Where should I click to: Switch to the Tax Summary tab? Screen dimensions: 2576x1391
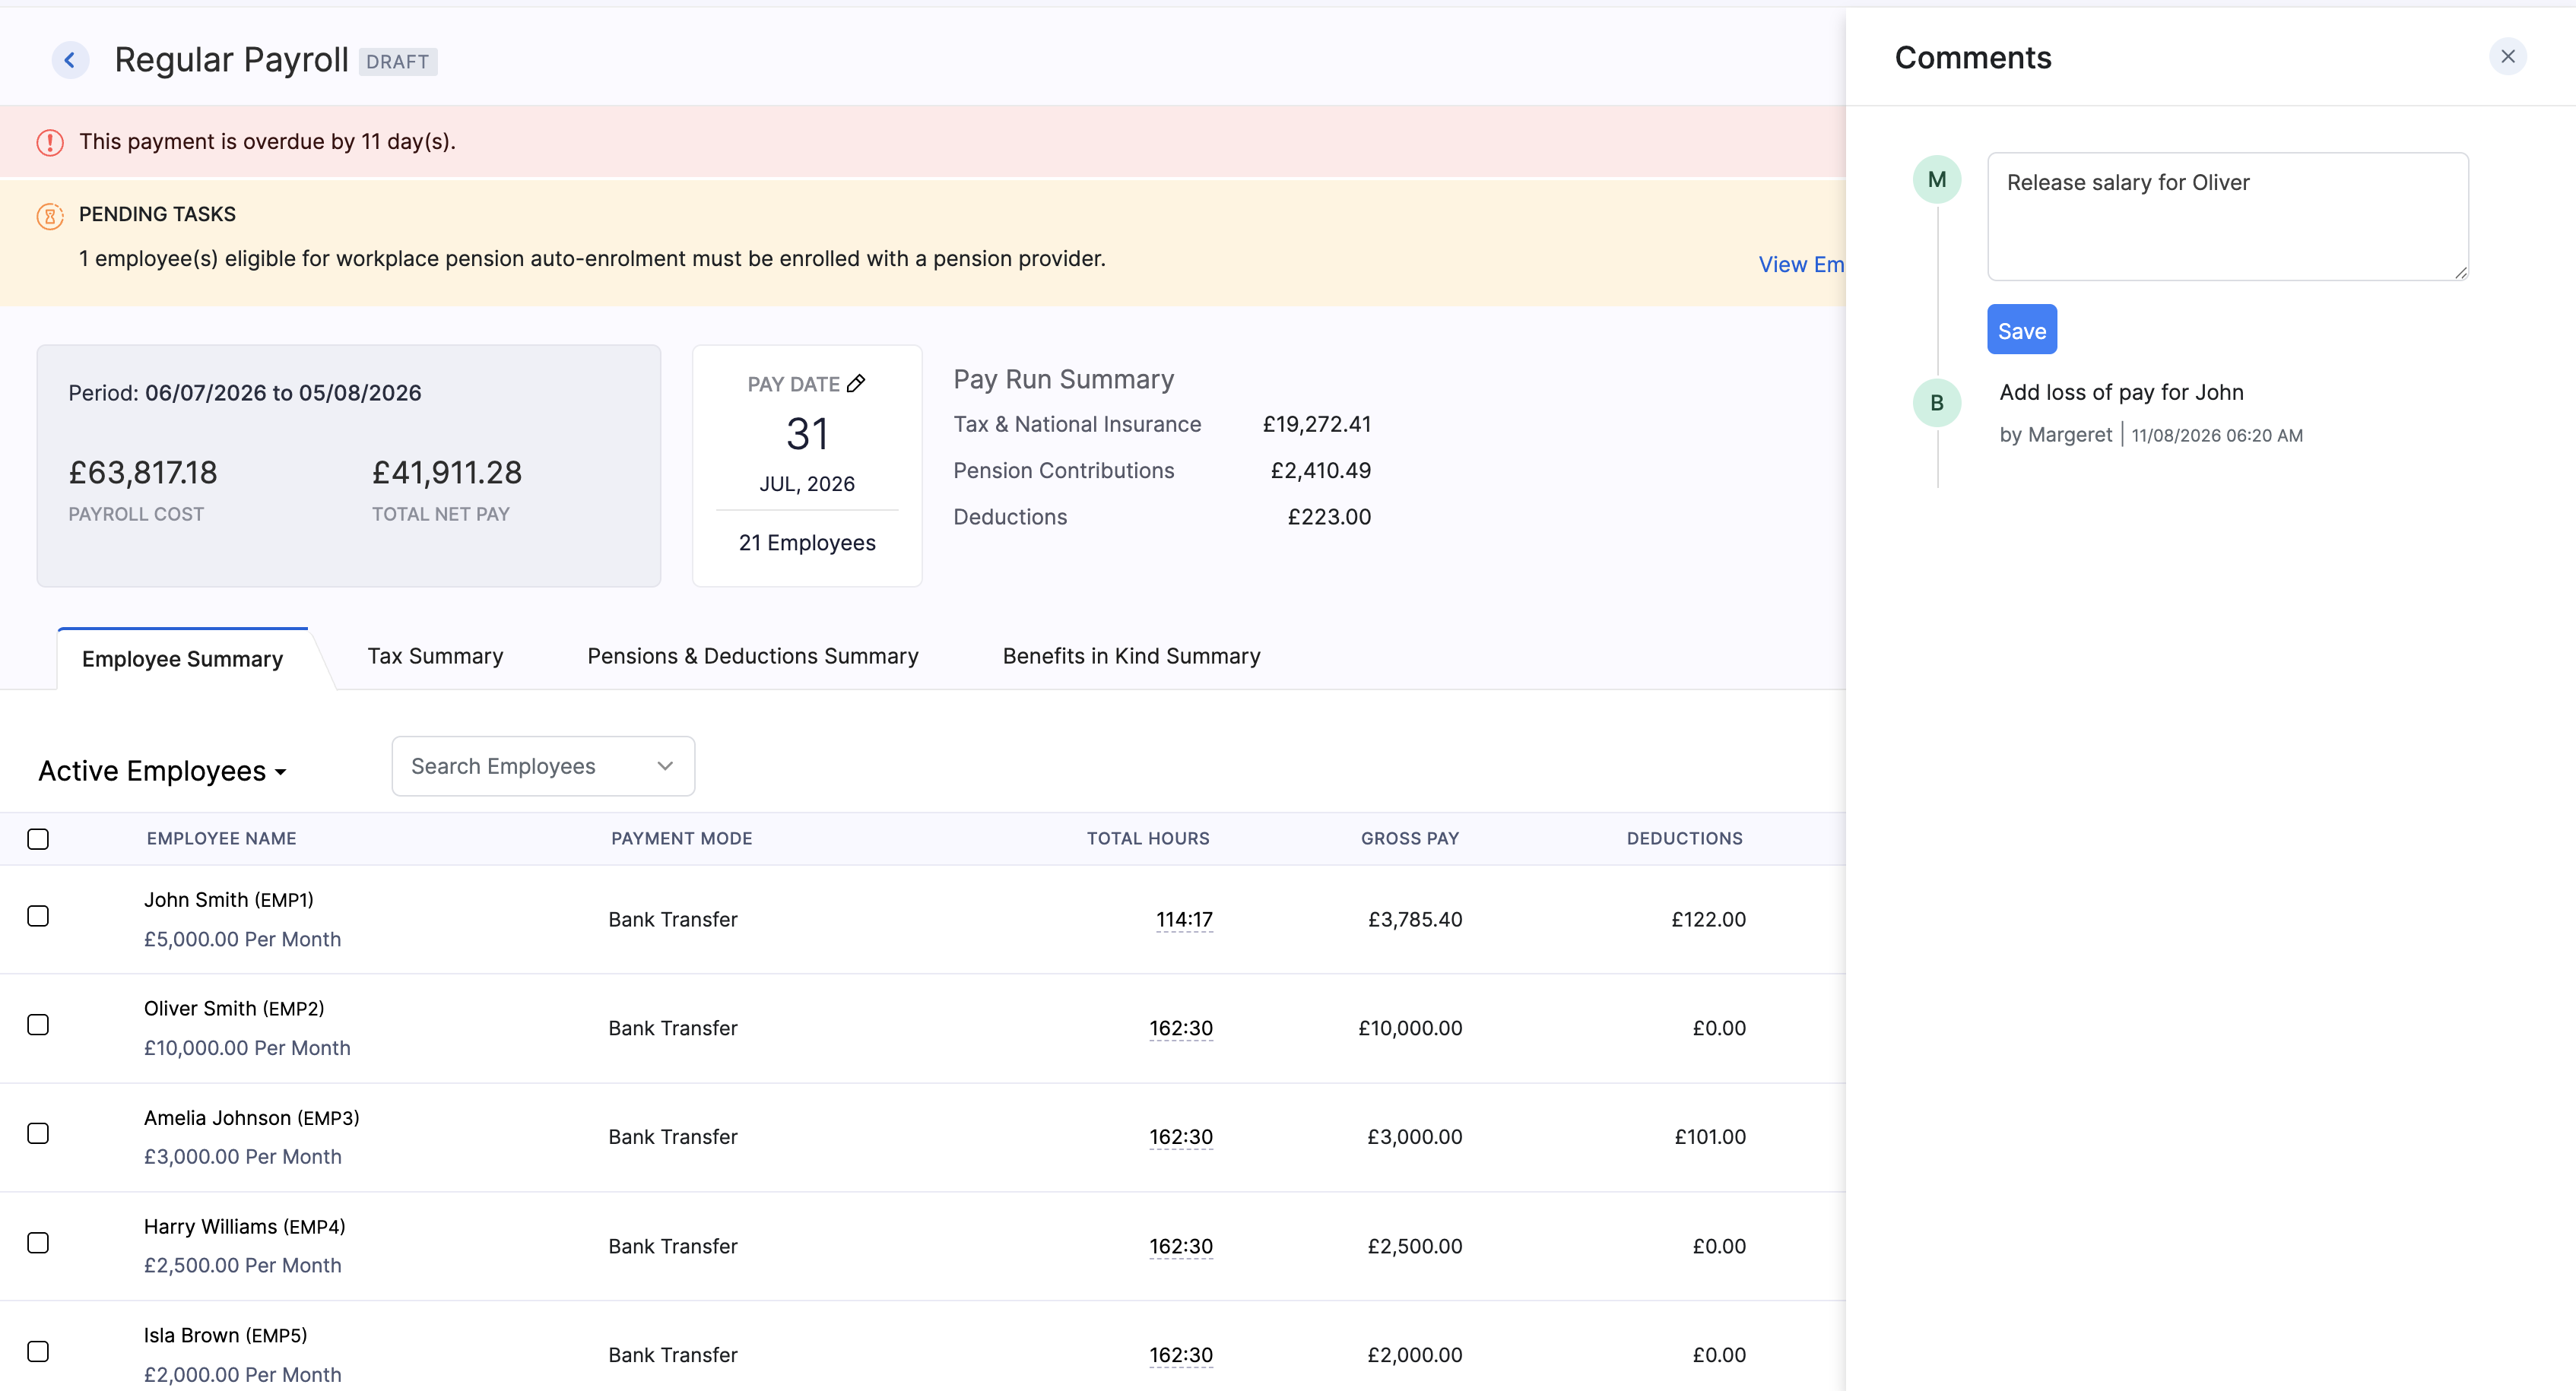435,656
